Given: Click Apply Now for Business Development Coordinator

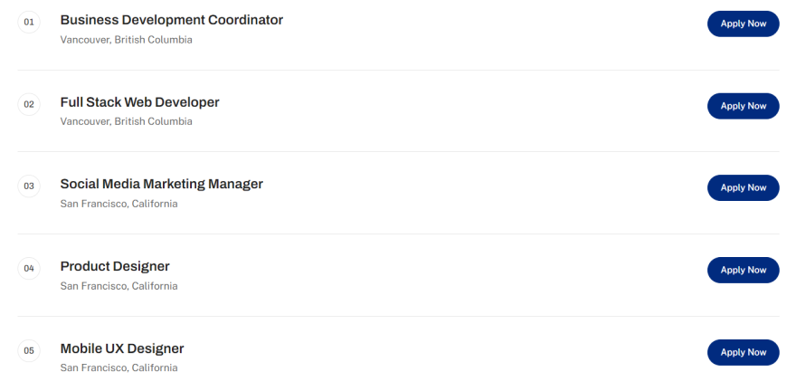Looking at the screenshot, I should (x=743, y=24).
